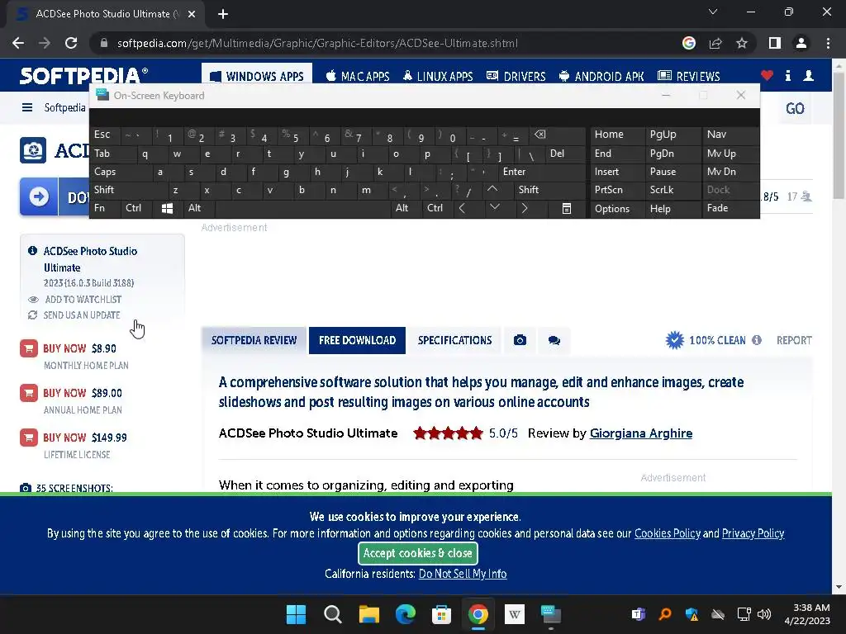Toggle the left Shift key on On-Screen Keyboard
The image size is (846, 634).
click(128, 189)
